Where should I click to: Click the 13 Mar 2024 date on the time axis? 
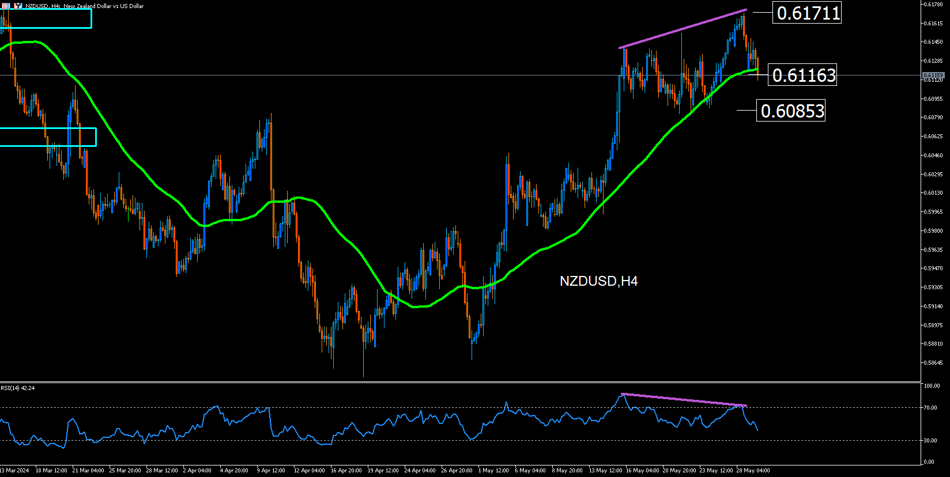click(x=14, y=471)
